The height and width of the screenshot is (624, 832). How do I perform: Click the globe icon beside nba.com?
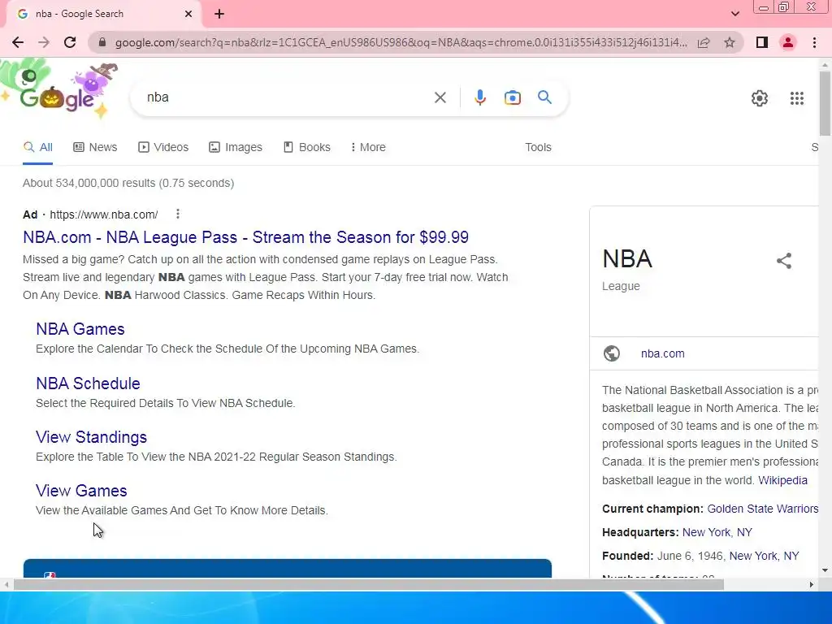pos(611,353)
